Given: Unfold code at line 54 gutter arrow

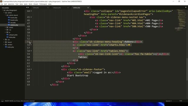Looking at the screenshot, I should pyautogui.click(x=31, y=45).
